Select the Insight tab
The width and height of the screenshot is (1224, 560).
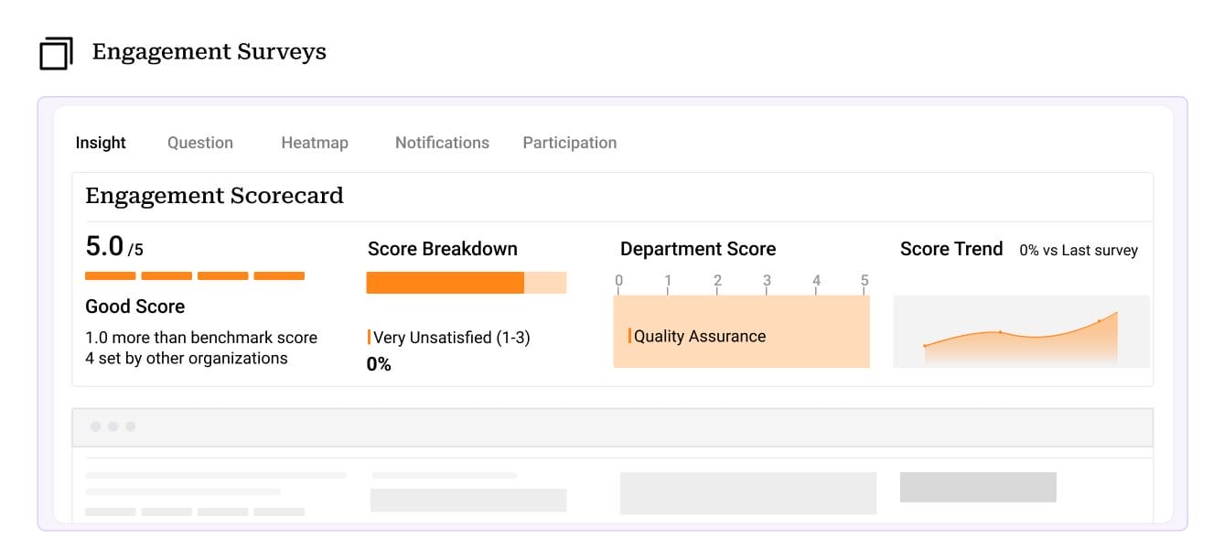101,143
